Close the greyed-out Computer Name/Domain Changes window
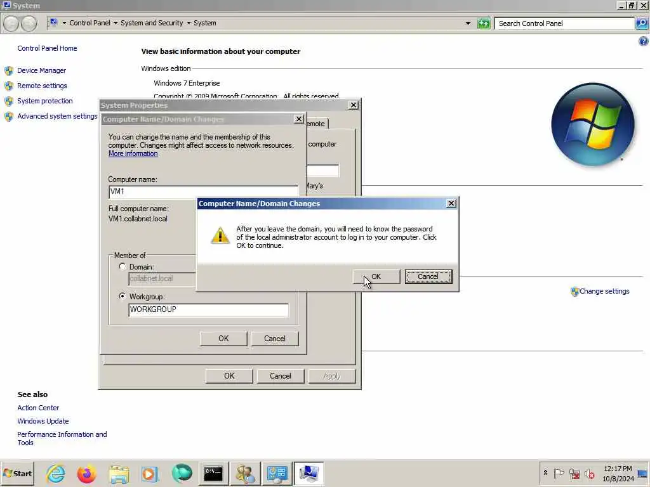This screenshot has height=487, width=650. [x=298, y=119]
